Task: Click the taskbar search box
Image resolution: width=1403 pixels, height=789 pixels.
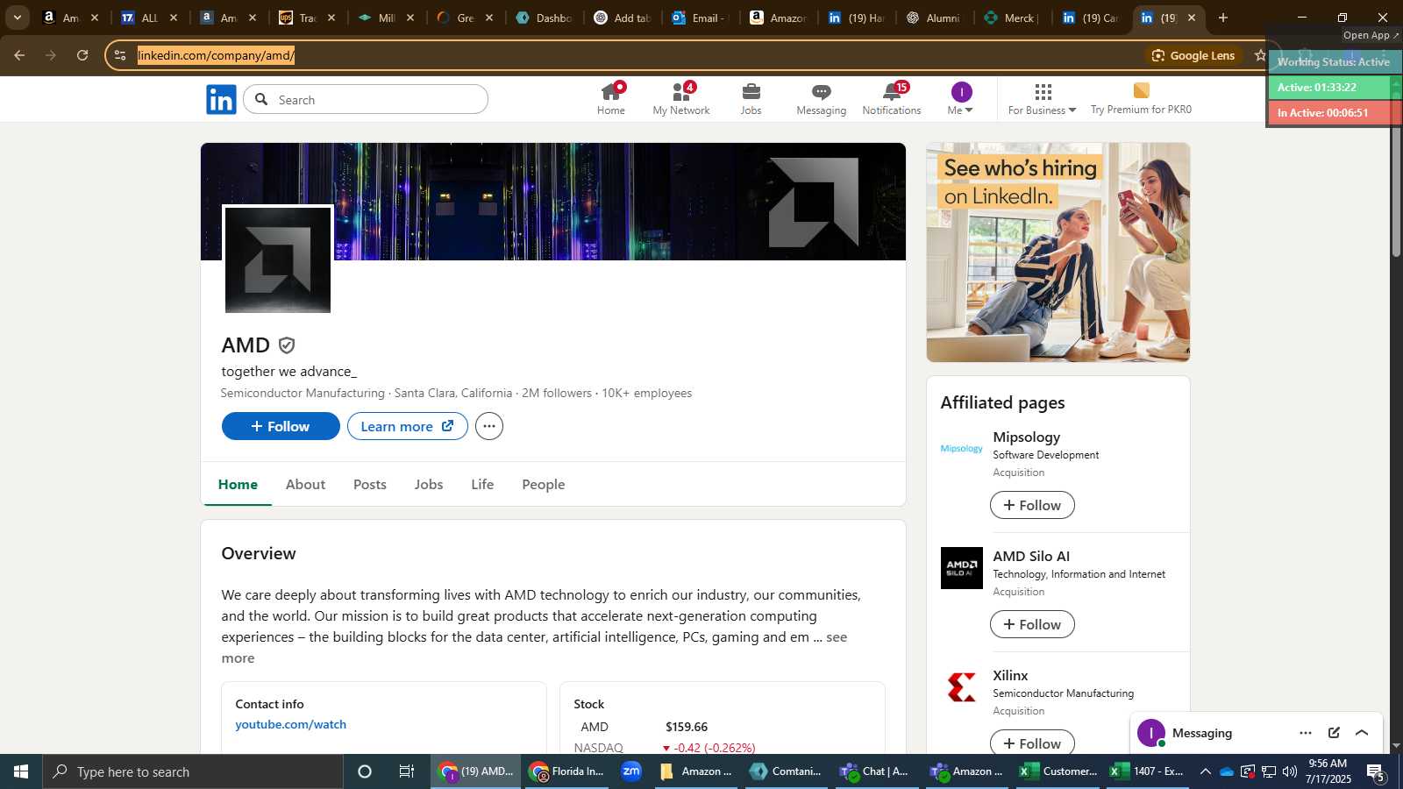Action: click(x=193, y=771)
